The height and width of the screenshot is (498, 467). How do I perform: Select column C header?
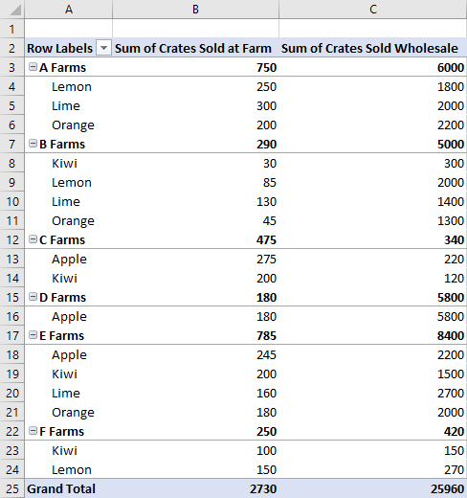373,10
